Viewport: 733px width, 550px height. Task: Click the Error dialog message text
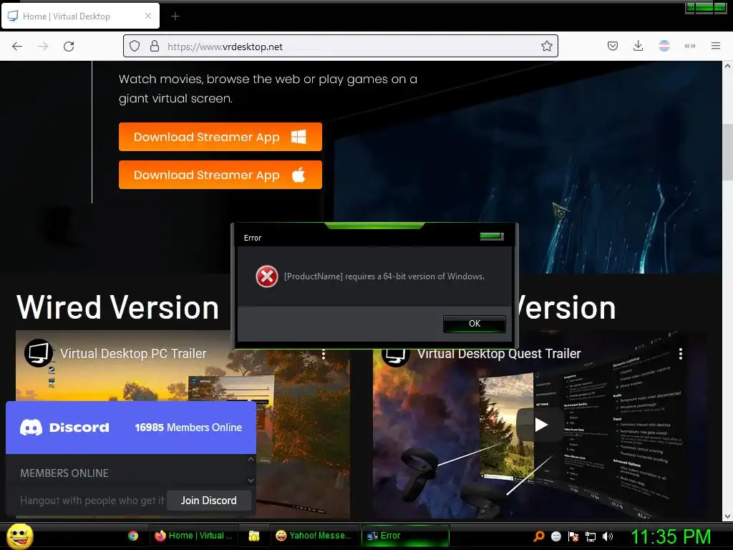coord(384,276)
